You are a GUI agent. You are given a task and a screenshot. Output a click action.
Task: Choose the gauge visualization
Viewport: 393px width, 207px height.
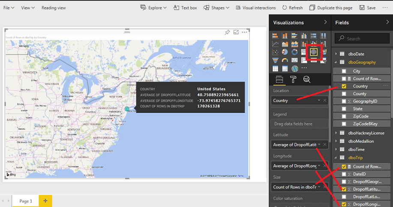point(285,60)
